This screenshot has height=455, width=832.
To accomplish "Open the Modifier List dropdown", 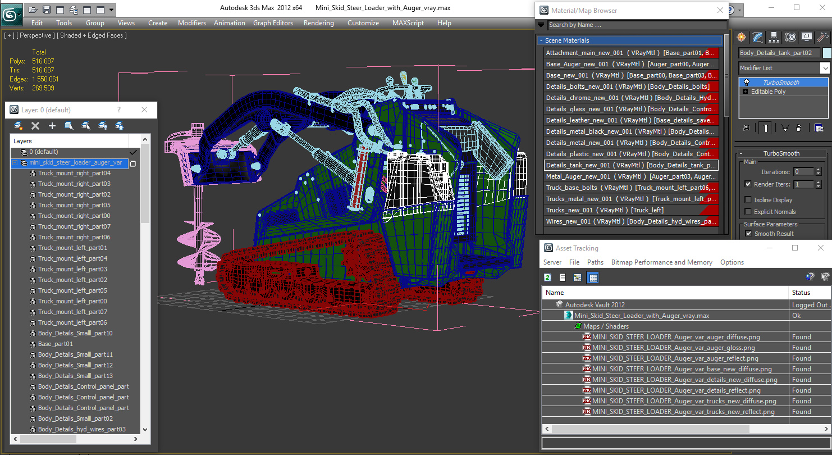I will [825, 68].
